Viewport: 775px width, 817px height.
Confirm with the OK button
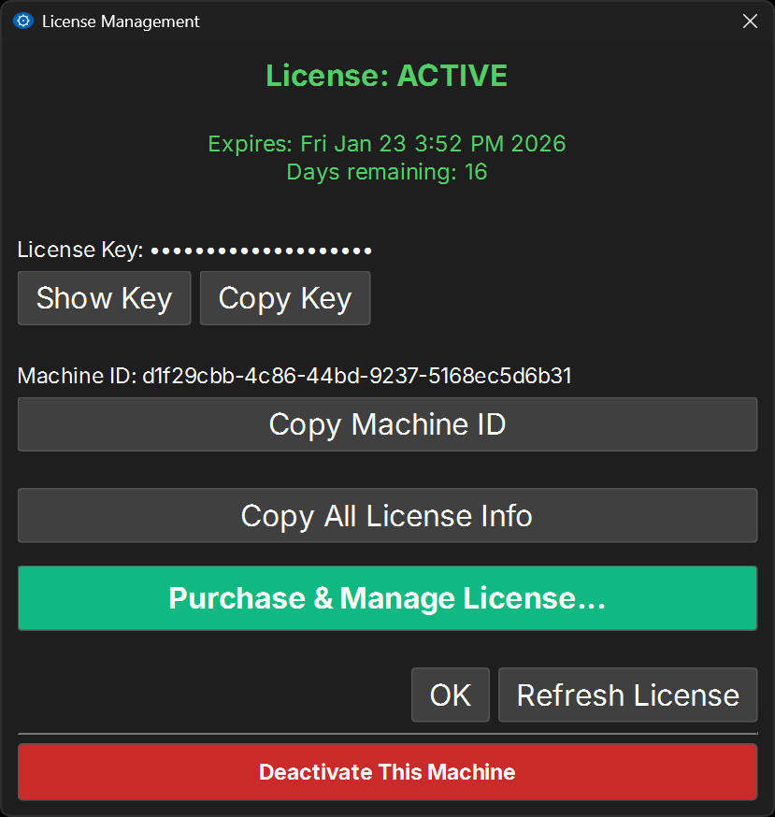[x=451, y=695]
